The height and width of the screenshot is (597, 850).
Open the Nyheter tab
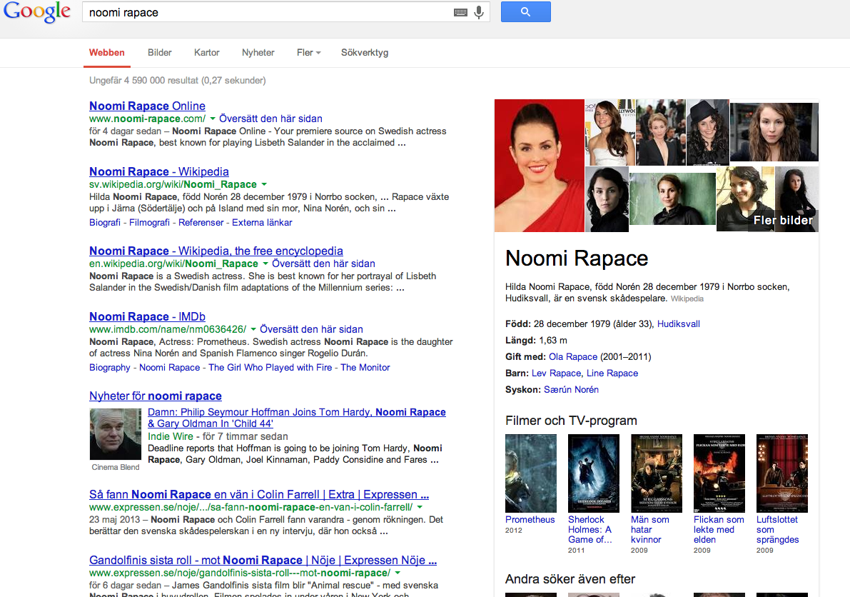click(x=258, y=53)
